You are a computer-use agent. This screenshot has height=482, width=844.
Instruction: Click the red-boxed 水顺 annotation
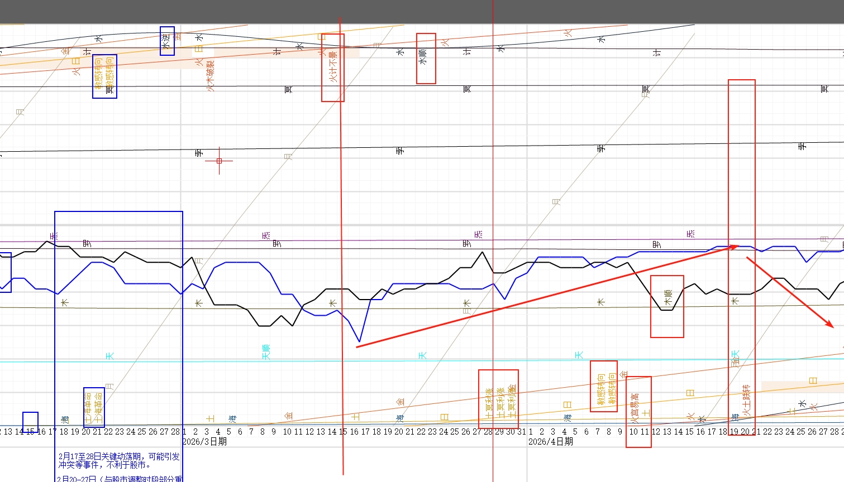pyautogui.click(x=426, y=59)
